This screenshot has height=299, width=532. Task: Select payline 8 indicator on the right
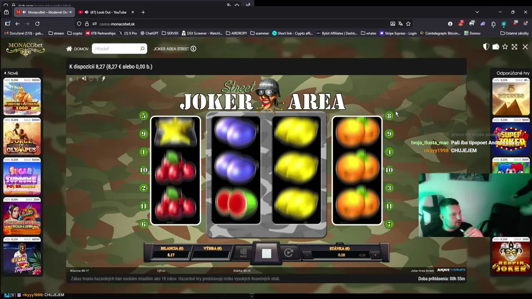pyautogui.click(x=389, y=116)
